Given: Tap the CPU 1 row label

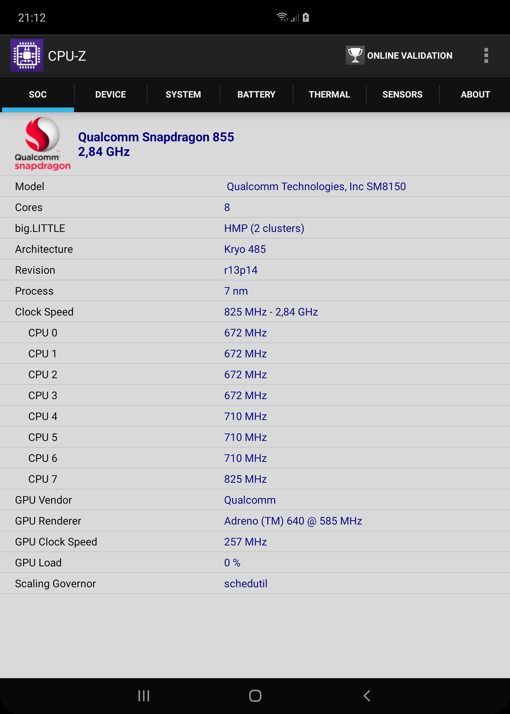Looking at the screenshot, I should (x=42, y=354).
